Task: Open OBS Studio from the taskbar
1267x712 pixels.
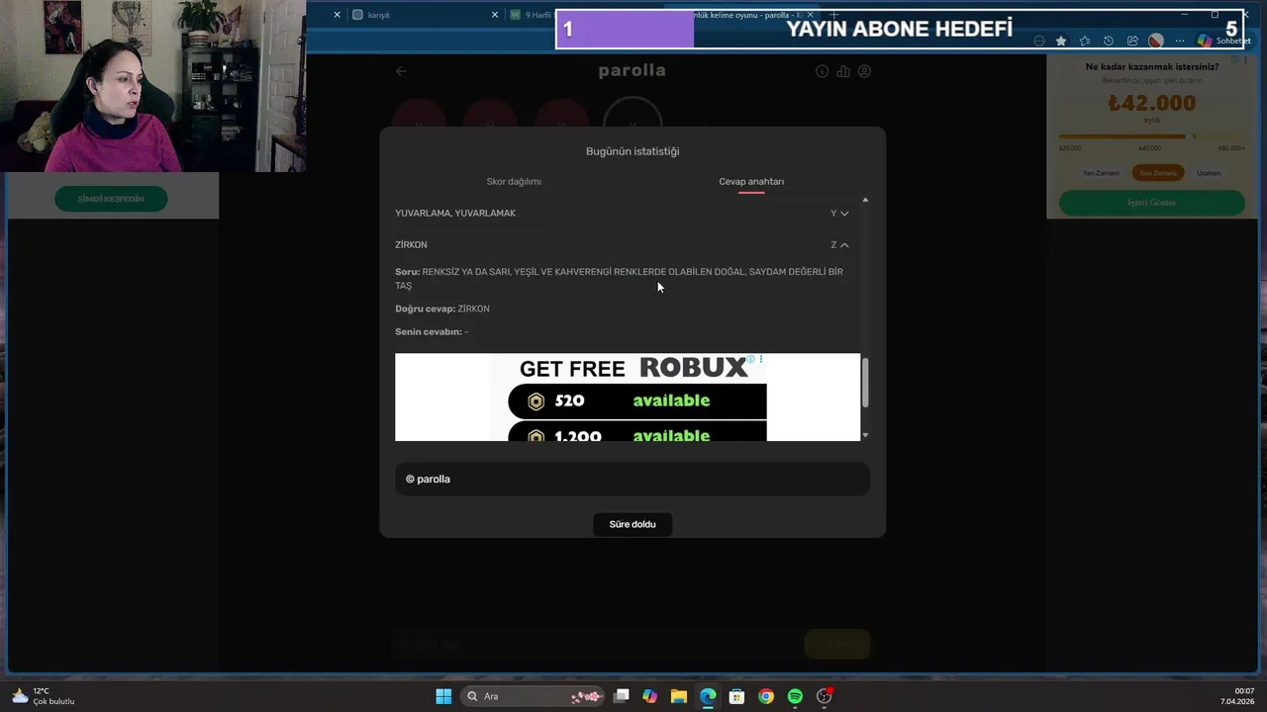Action: pyautogui.click(x=824, y=696)
